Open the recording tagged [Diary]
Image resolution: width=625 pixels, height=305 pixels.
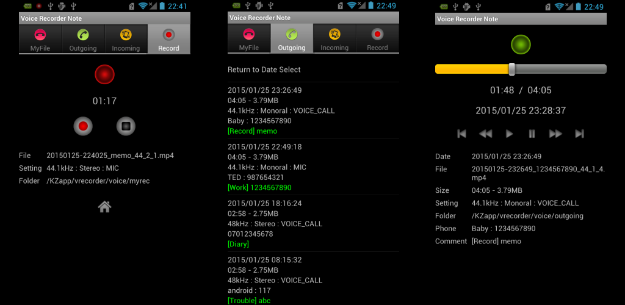coord(313,223)
